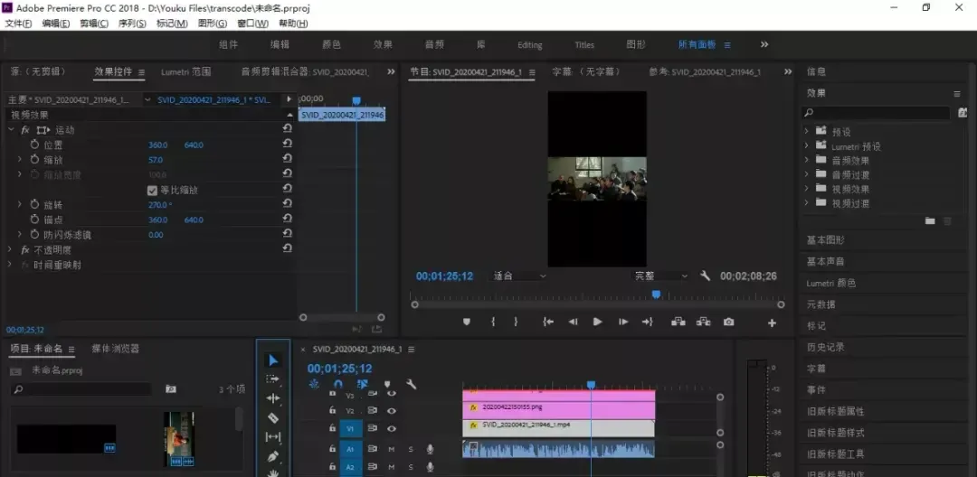Viewport: 977px width, 477px height.
Task: Collapse the 运动 effect group
Action: coord(11,130)
